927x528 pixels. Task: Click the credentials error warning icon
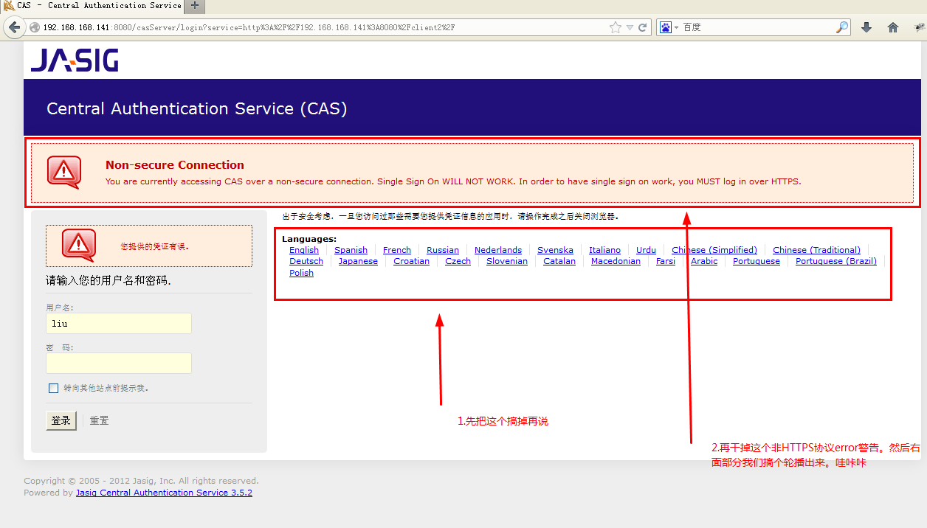79,246
